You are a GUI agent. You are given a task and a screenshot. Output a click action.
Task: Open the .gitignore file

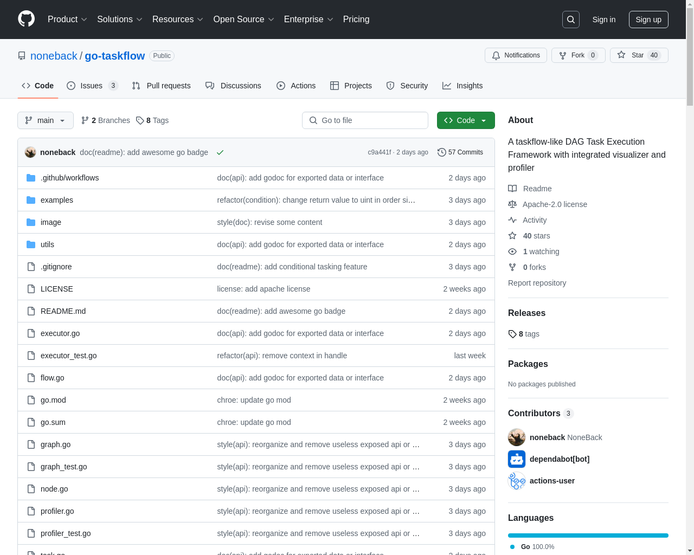click(x=56, y=267)
